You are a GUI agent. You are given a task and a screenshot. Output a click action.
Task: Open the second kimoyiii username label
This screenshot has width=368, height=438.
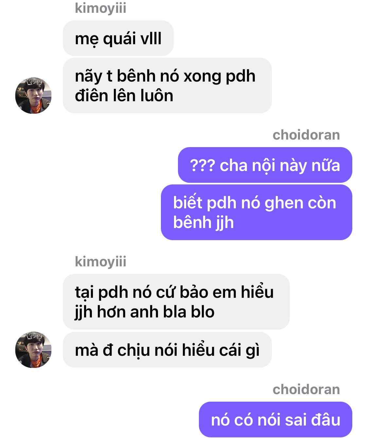(x=100, y=262)
